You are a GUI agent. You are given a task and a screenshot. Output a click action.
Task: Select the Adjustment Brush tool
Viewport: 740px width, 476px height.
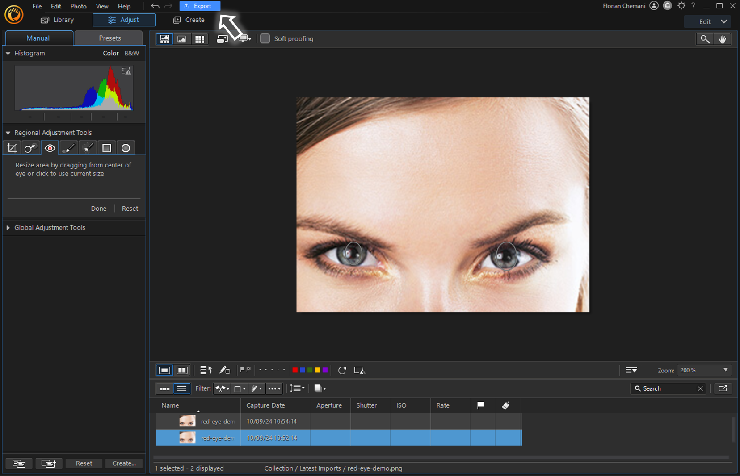(68, 148)
